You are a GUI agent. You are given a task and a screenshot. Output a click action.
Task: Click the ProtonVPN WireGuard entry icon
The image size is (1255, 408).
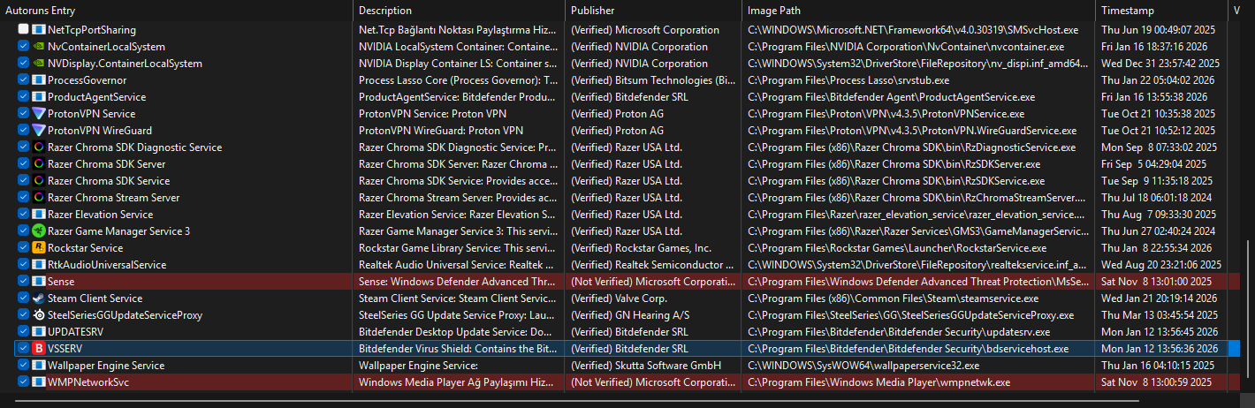38,131
